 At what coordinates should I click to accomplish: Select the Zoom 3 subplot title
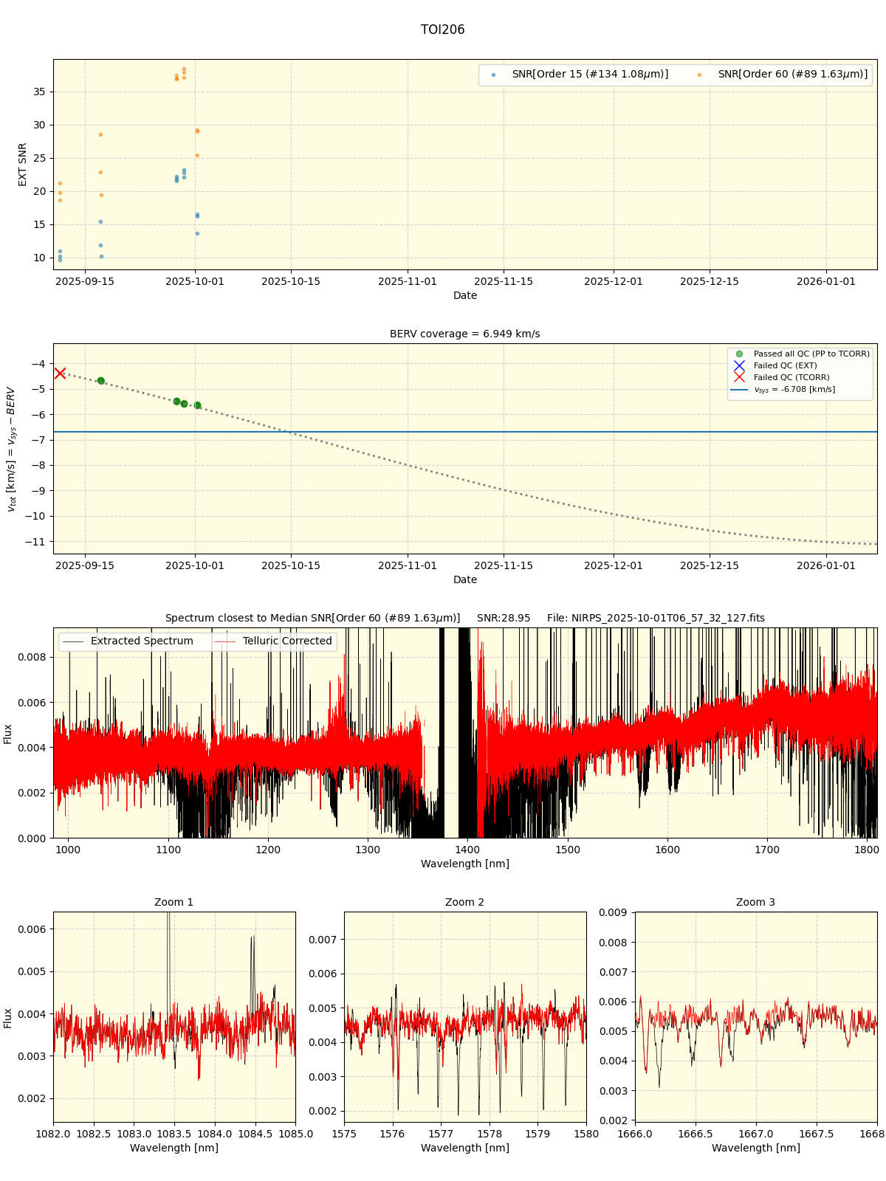(x=755, y=903)
